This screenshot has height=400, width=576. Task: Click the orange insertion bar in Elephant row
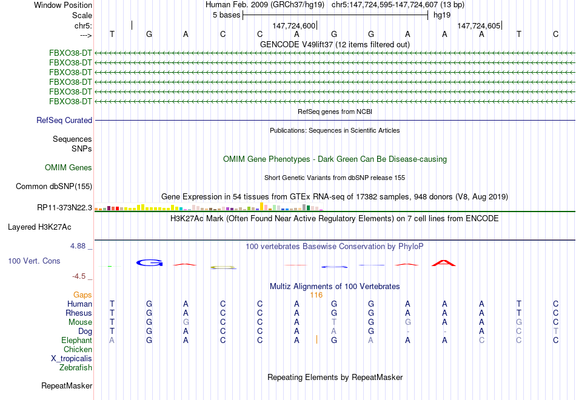(316, 339)
